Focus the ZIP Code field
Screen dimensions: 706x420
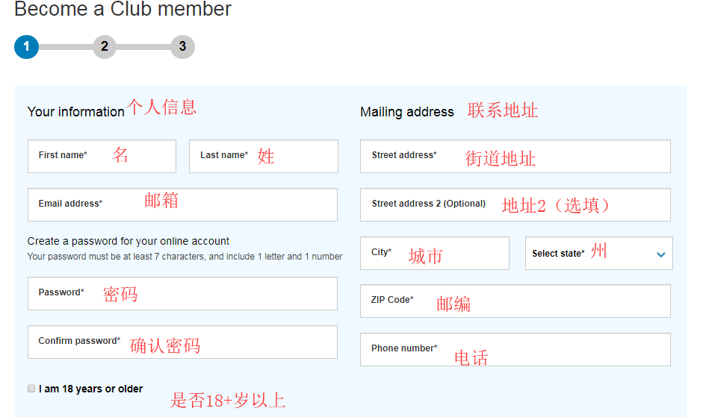coord(515,301)
